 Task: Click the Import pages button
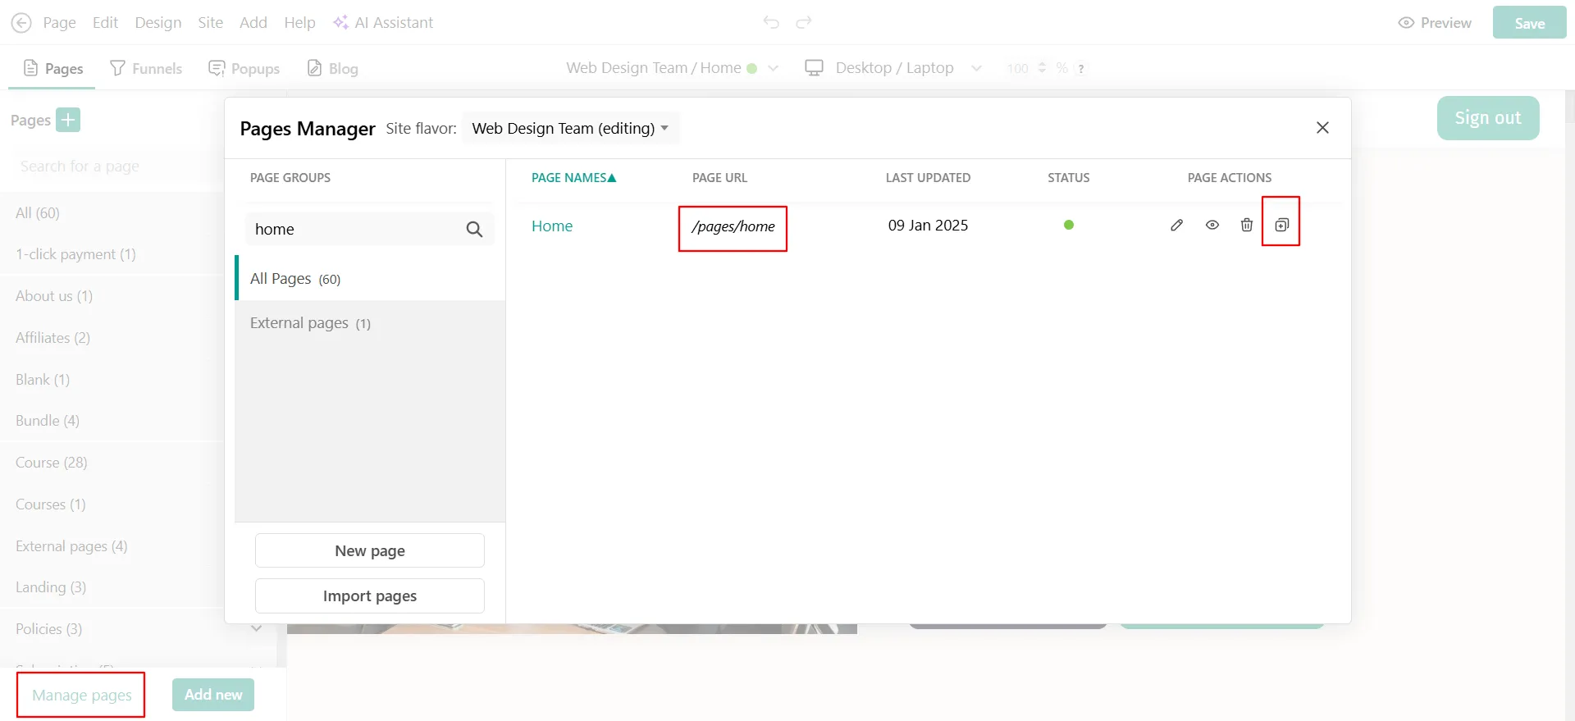pos(369,596)
